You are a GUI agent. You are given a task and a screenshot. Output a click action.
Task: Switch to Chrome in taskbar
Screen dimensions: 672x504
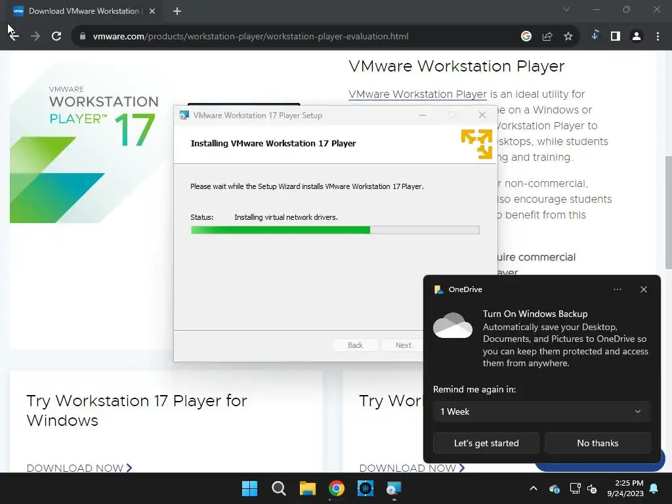click(x=337, y=488)
